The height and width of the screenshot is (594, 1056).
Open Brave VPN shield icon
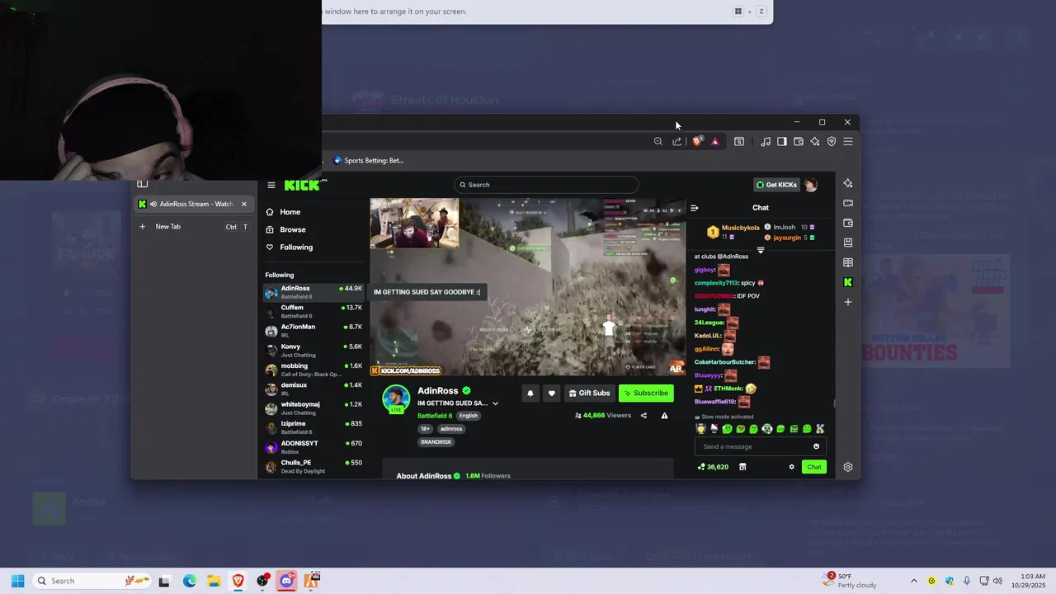pyautogui.click(x=832, y=142)
